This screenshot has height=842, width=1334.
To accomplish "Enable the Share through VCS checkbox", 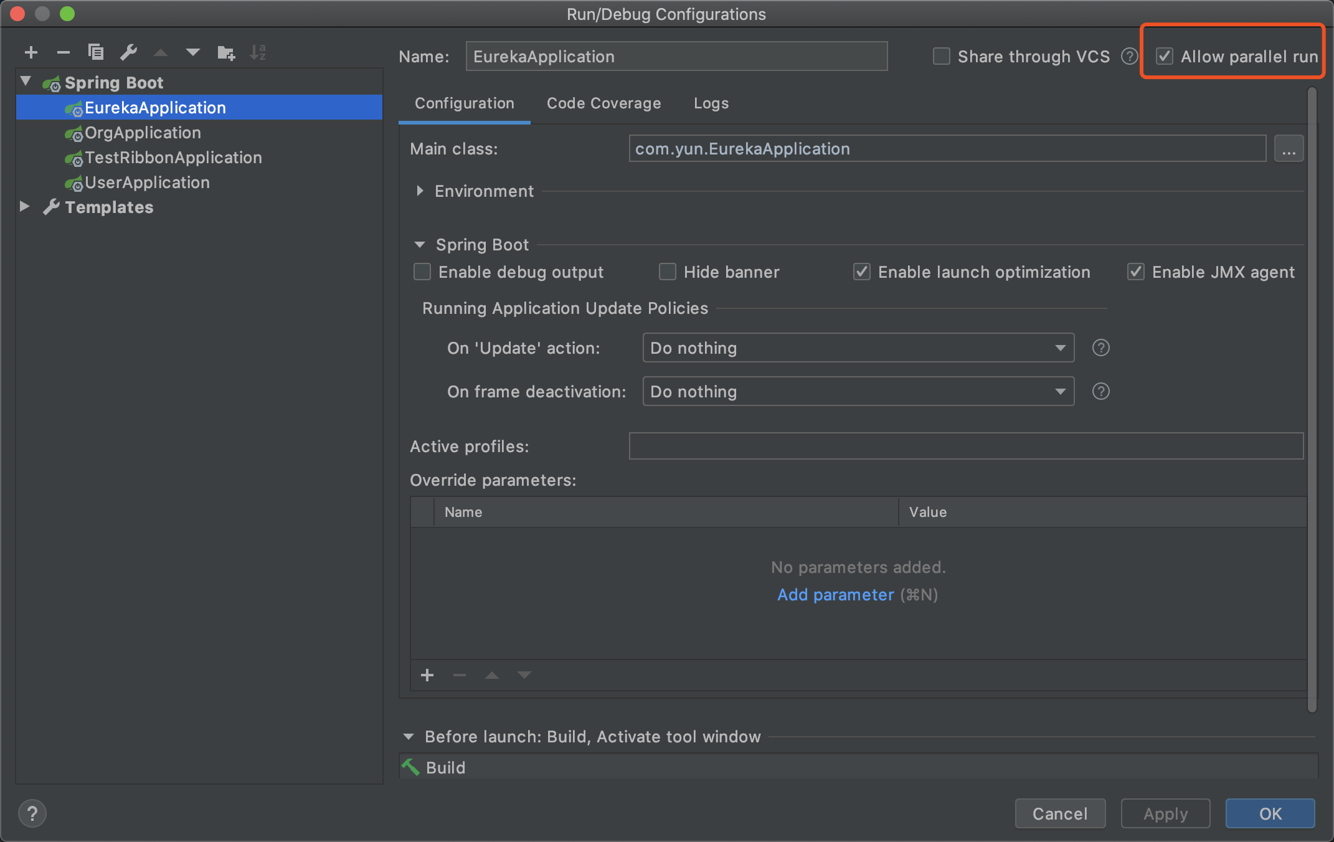I will coord(941,57).
